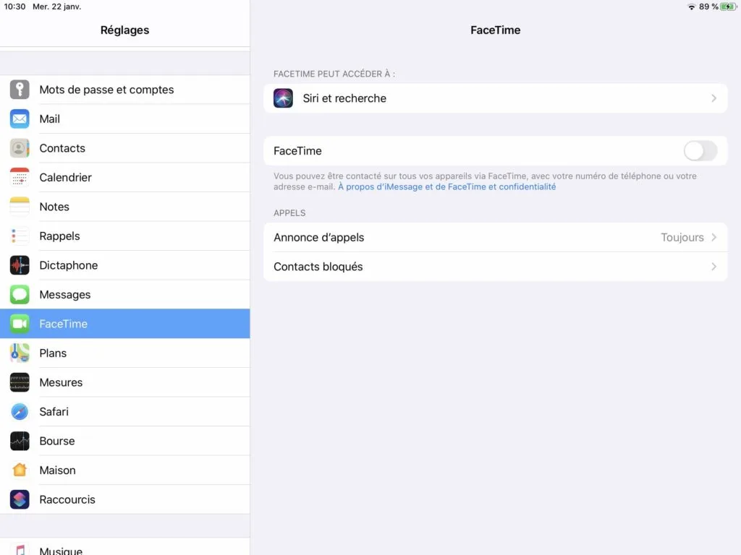
Task: Enable the FaceTime switch
Action: click(699, 150)
